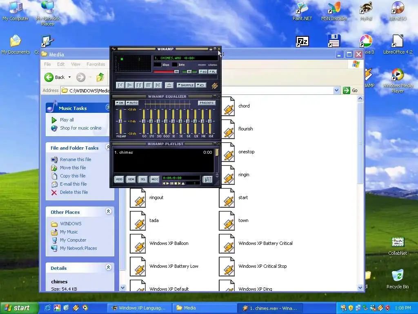The height and width of the screenshot is (314, 418).
Task: Pause playback in the Winamp main window
Action: pos(139,85)
